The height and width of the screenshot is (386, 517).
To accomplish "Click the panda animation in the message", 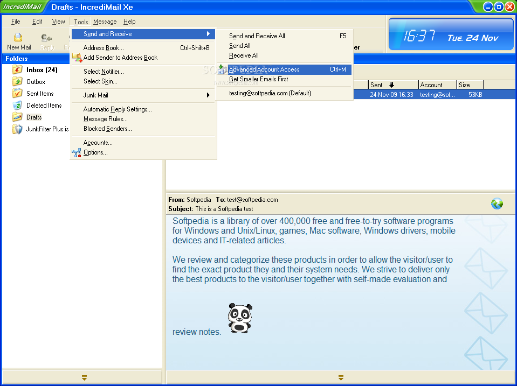I will (x=240, y=318).
